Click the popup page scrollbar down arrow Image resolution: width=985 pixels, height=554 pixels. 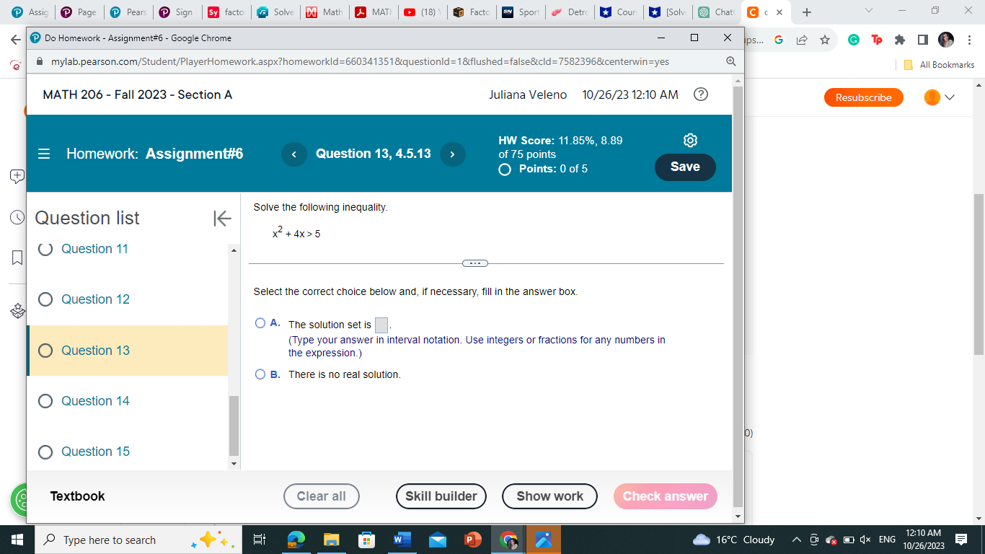pos(737,516)
